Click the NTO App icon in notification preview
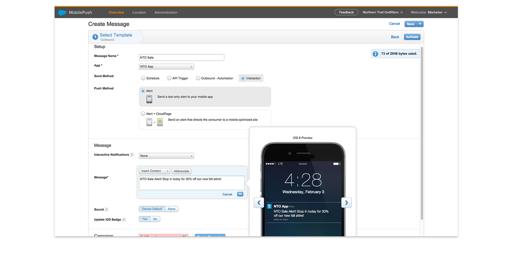 click(x=269, y=206)
